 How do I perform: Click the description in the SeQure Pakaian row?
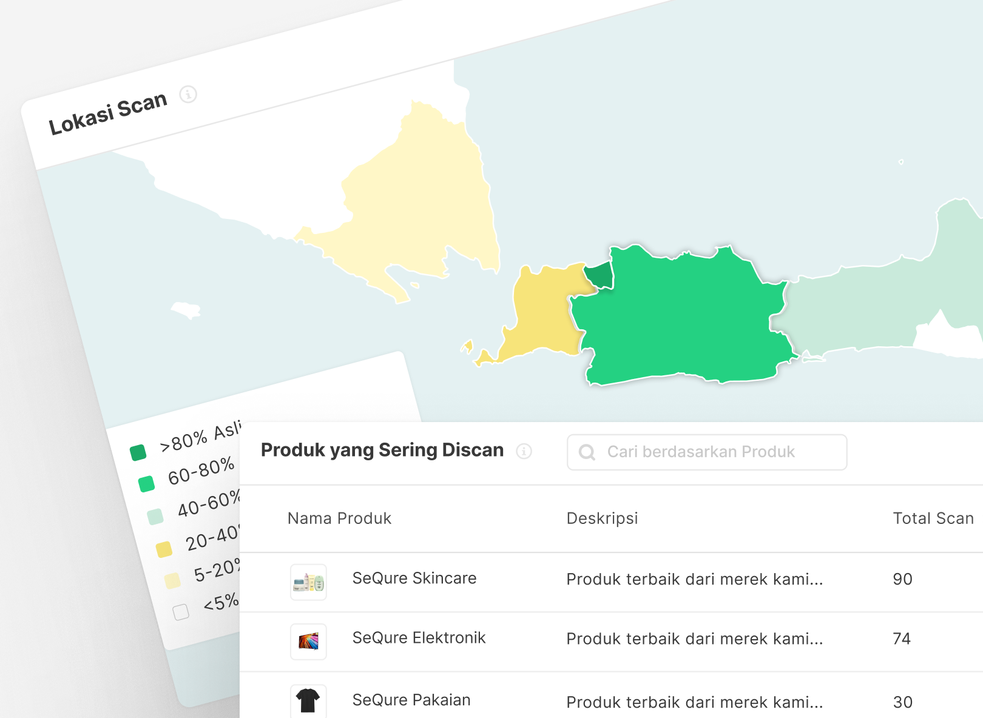pyautogui.click(x=695, y=702)
